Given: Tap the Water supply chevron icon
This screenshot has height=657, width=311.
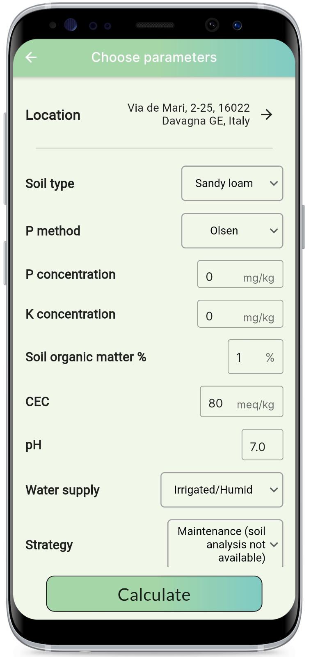Looking at the screenshot, I should (x=274, y=490).
